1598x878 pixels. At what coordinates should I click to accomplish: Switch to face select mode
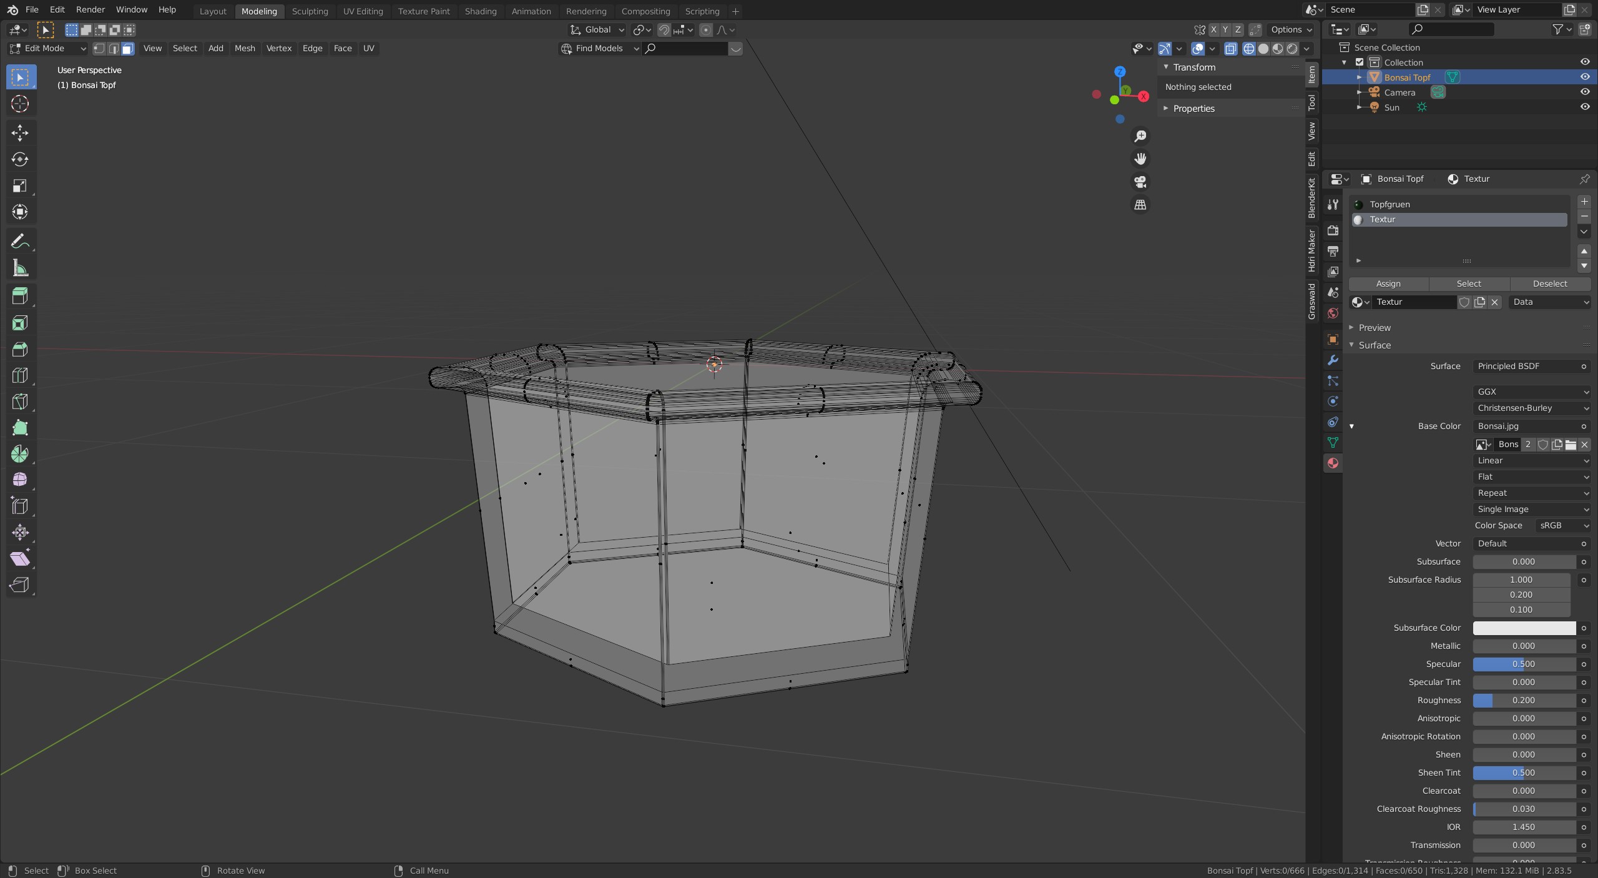coord(128,49)
